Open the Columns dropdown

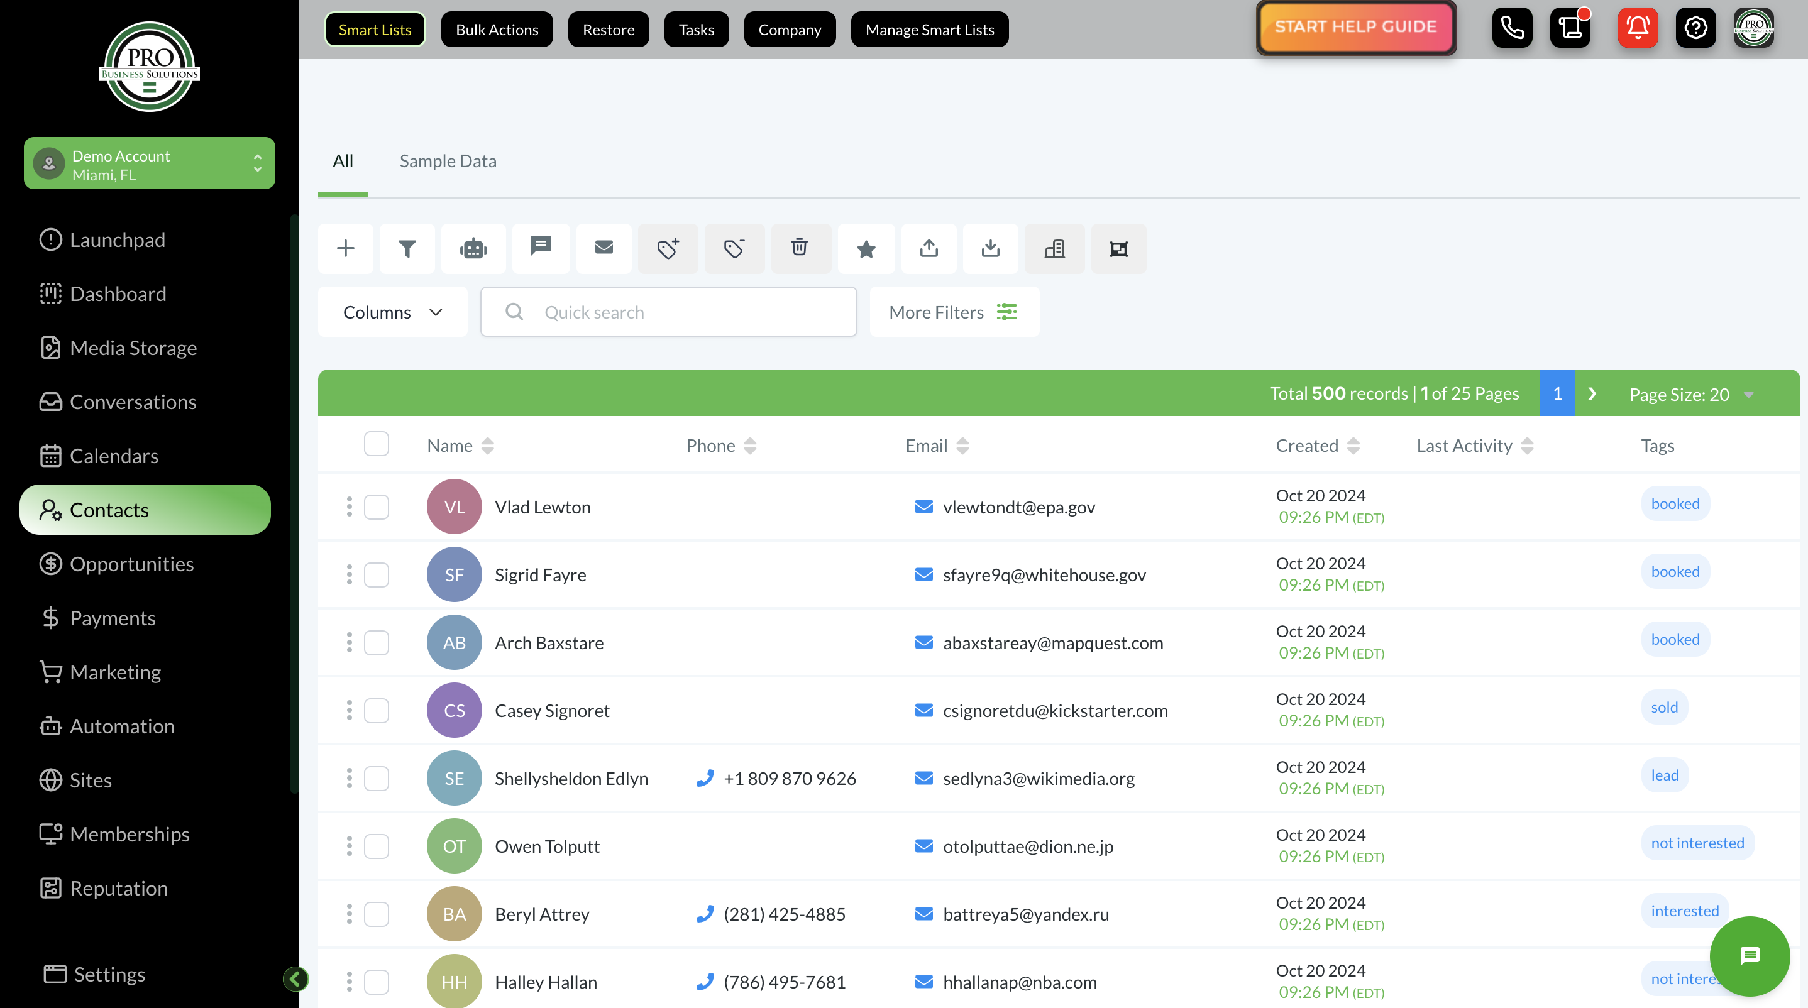coord(392,312)
